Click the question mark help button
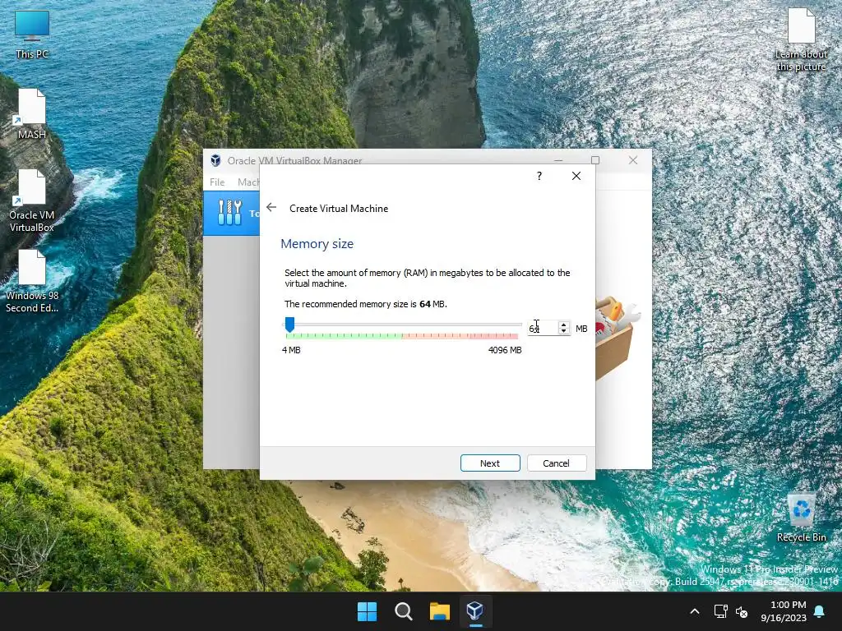 tap(539, 176)
